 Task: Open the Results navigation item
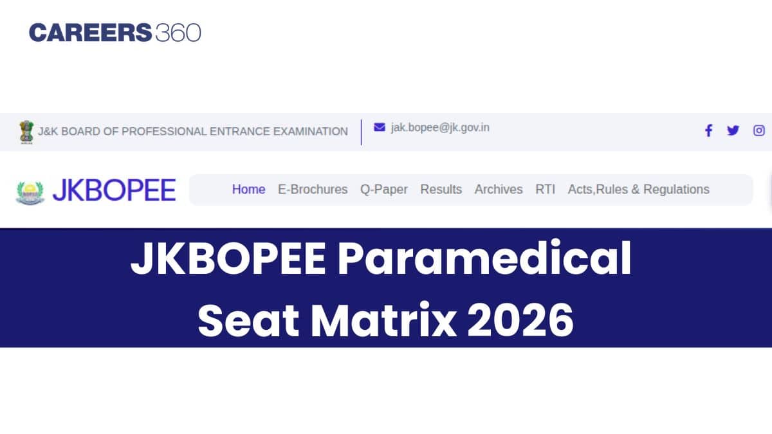pos(441,190)
